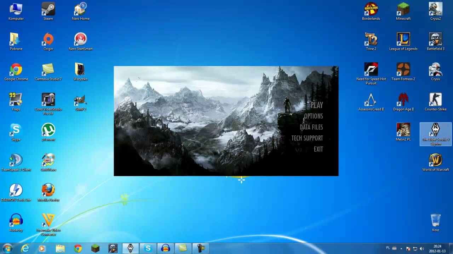Select the Audacity desktop shortcut

coord(16,223)
